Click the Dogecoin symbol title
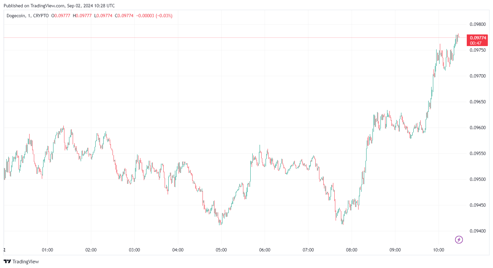The height and width of the screenshot is (268, 493). tap(16, 16)
